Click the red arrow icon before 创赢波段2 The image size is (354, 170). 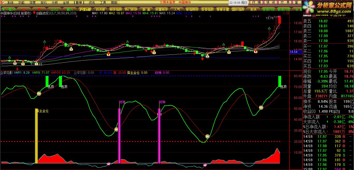[x=34, y=13]
